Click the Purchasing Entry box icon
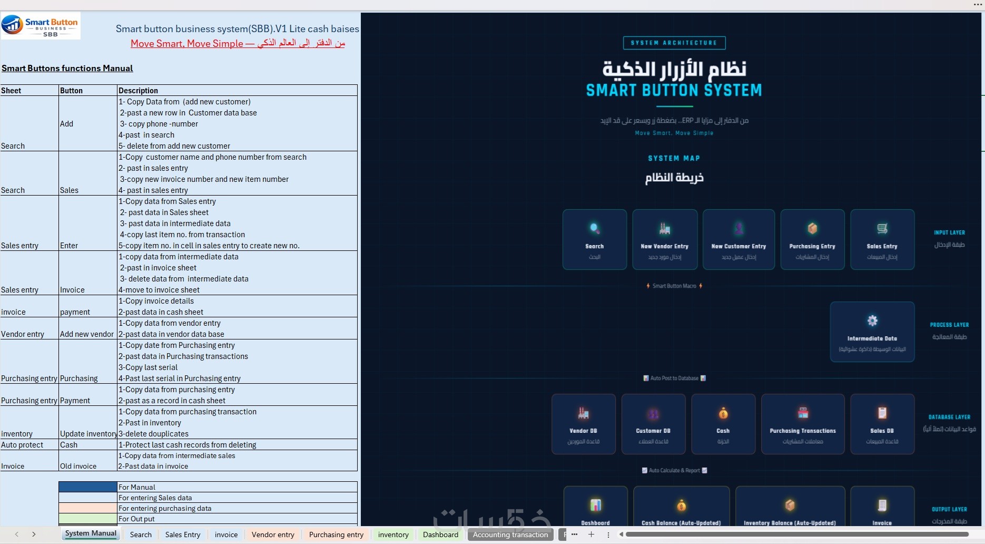Screen dimensions: 985x544 point(812,228)
